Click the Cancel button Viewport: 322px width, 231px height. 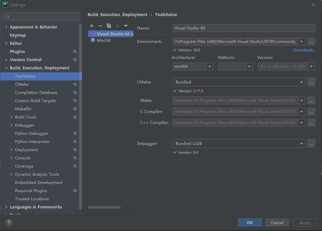coord(277,222)
